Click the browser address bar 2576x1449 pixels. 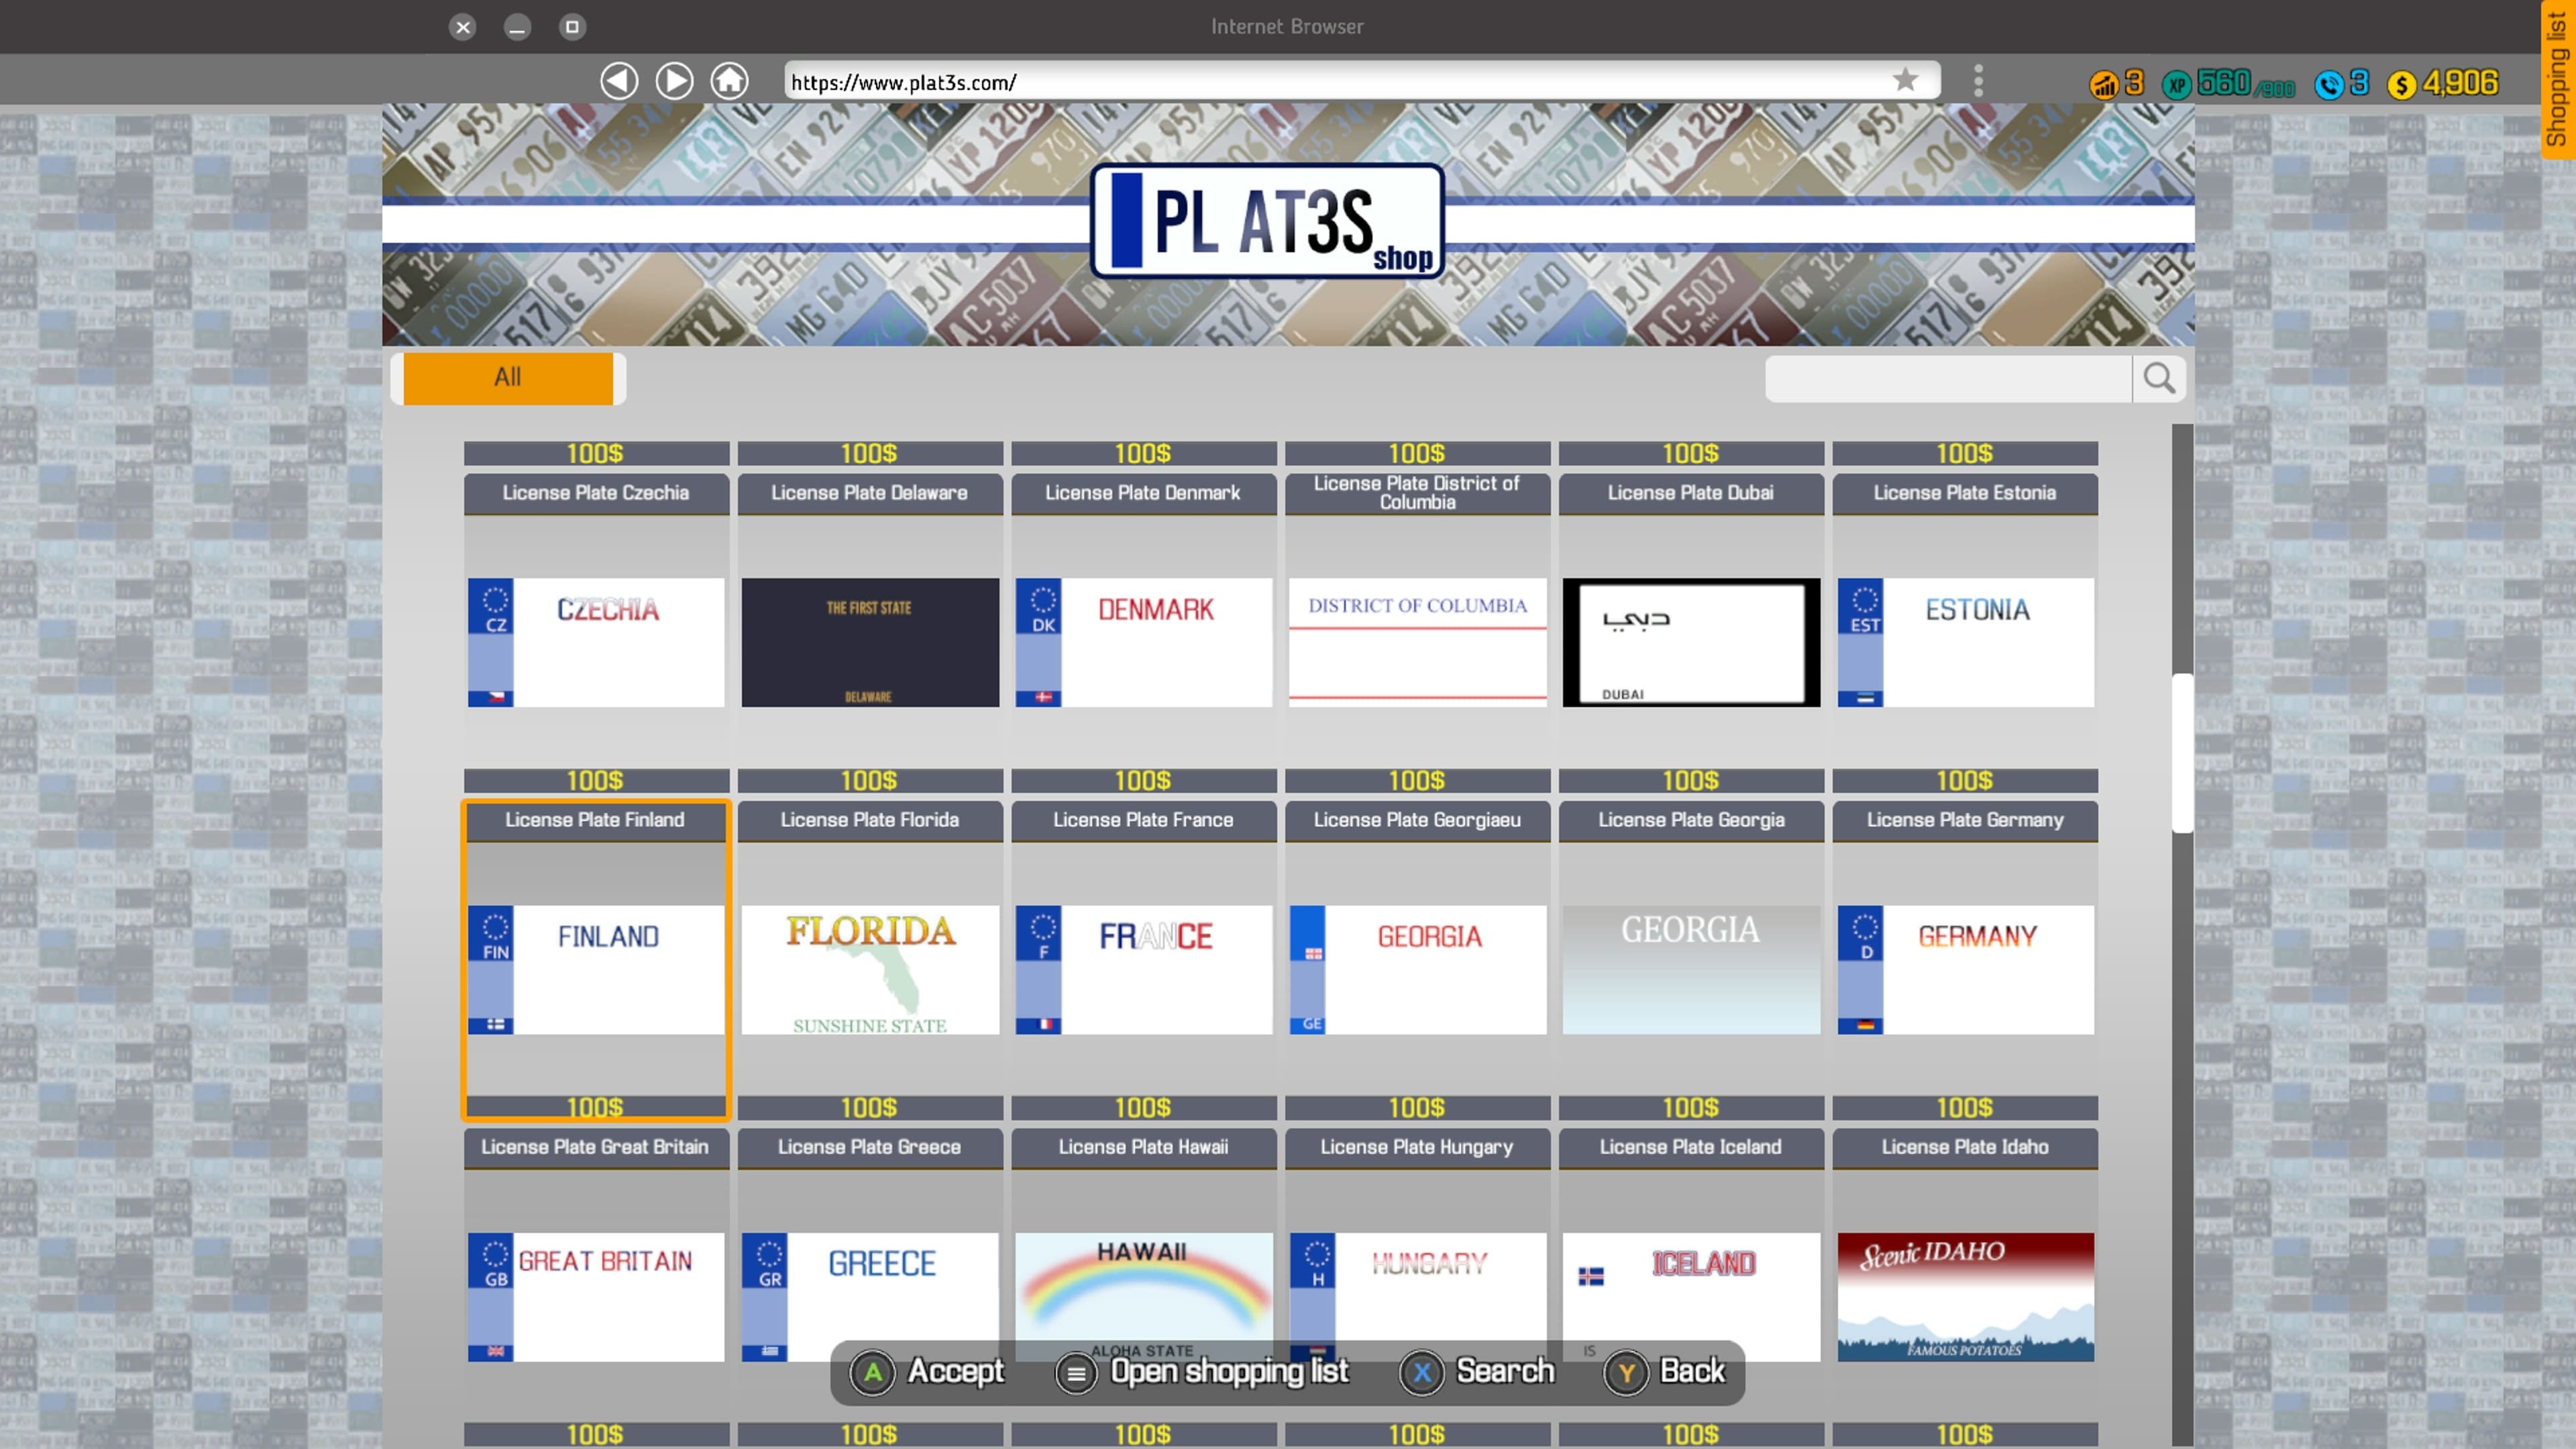pos(1362,81)
